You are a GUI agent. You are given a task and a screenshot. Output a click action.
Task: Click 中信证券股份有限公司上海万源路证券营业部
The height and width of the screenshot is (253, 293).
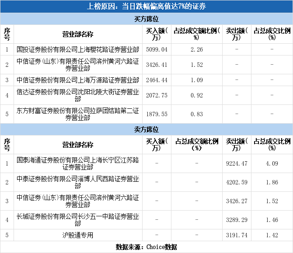pos(78,80)
